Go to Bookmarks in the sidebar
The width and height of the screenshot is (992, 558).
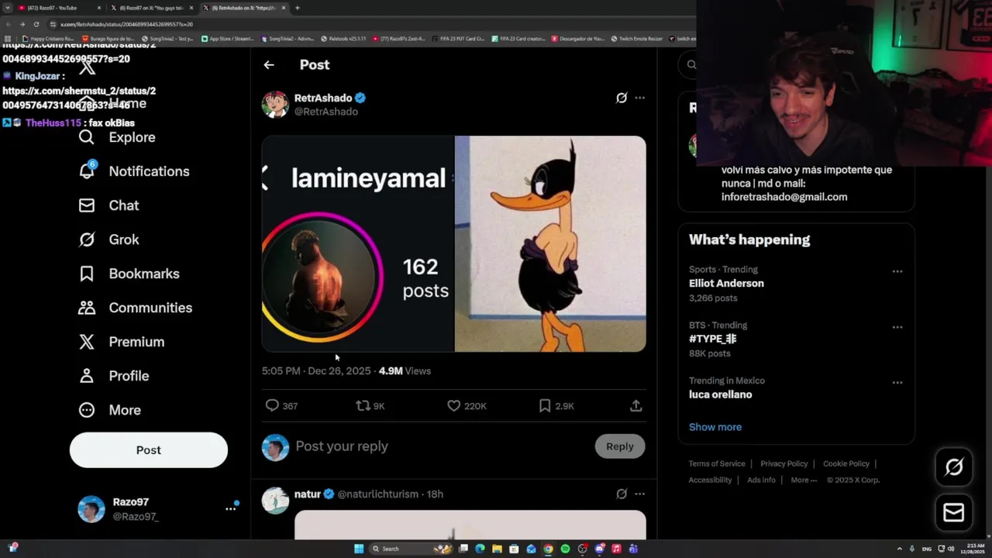(x=129, y=274)
